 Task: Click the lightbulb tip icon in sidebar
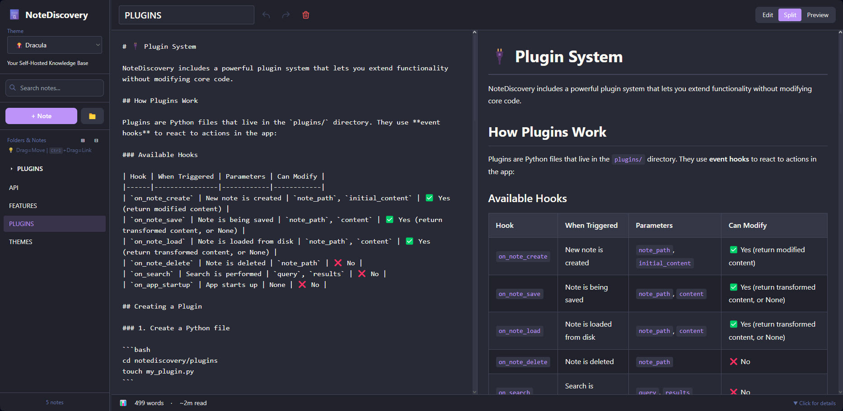point(10,150)
